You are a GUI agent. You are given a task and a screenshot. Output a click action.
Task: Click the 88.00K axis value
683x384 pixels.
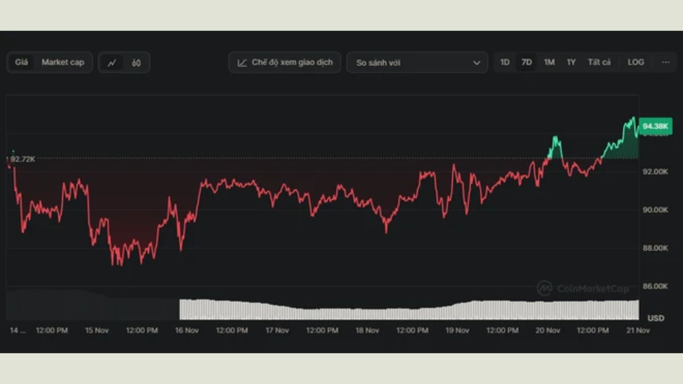click(655, 248)
